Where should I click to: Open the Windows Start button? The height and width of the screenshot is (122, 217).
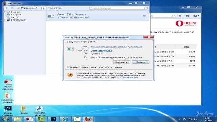[x=5, y=119]
